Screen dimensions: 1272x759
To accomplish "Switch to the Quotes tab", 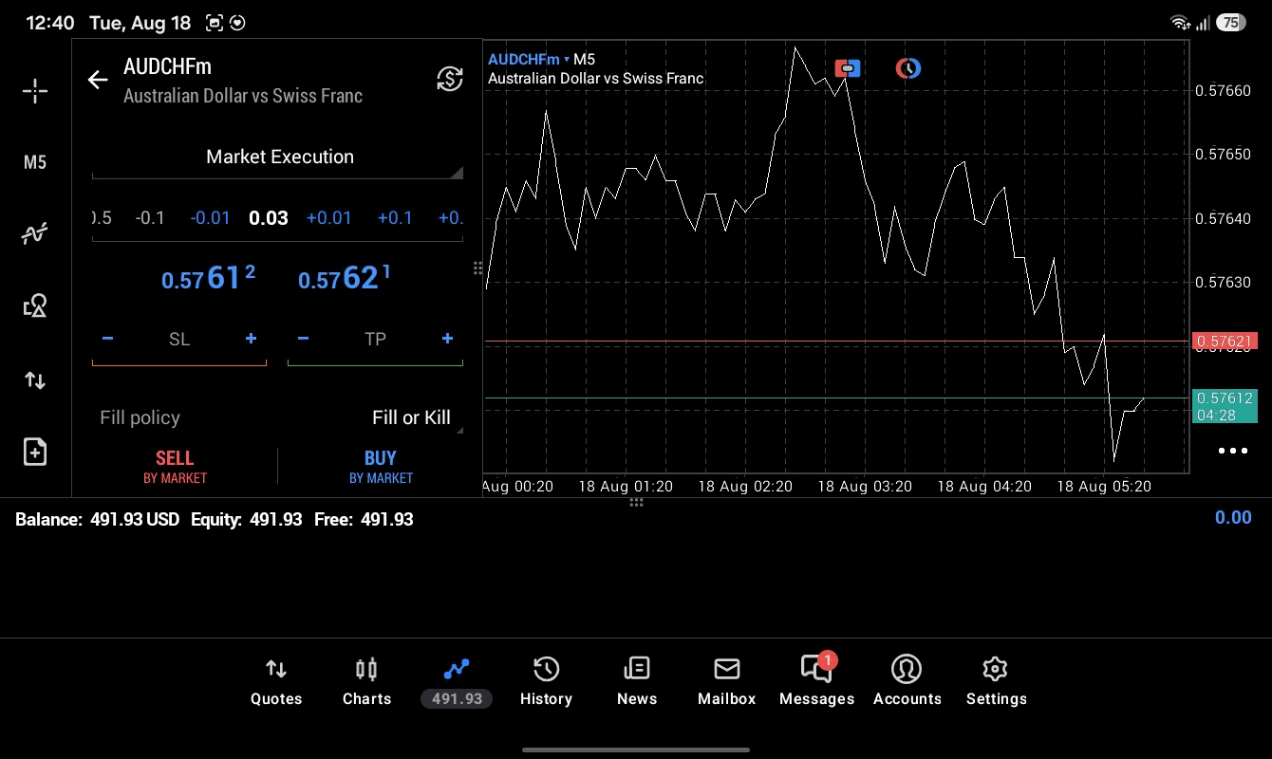I will [276, 682].
